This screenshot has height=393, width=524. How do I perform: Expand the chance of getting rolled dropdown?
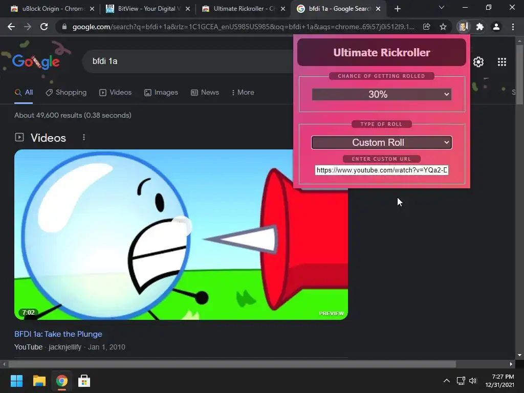pos(382,95)
